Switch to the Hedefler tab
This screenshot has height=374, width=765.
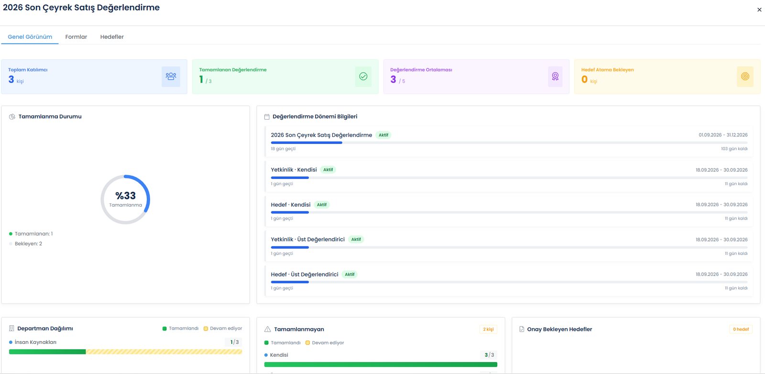[x=112, y=37]
